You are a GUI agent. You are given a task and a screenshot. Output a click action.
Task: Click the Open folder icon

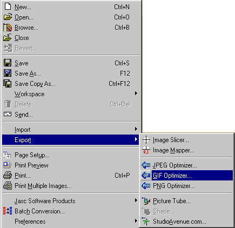click(x=8, y=17)
